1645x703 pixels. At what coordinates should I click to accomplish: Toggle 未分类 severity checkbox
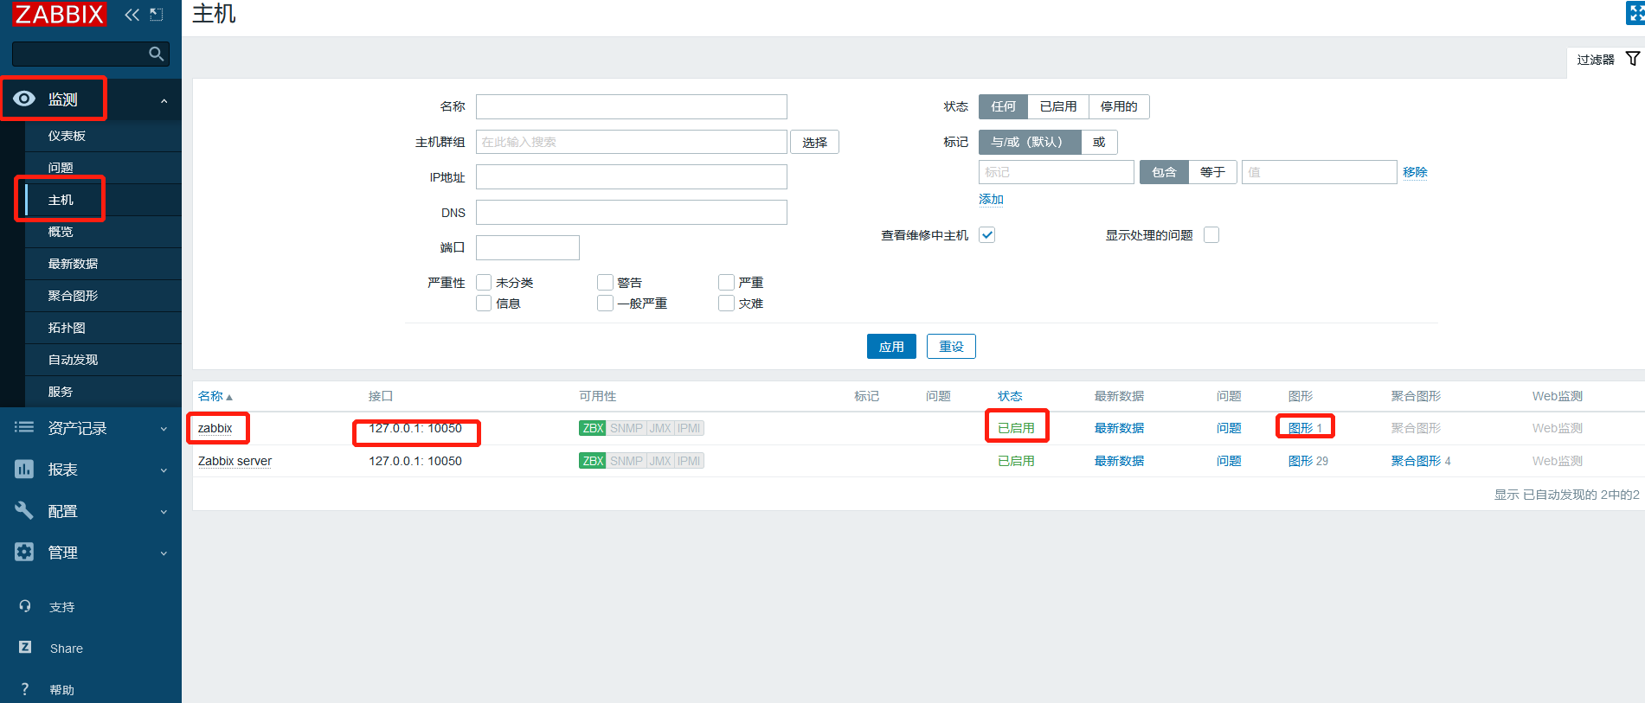[484, 282]
